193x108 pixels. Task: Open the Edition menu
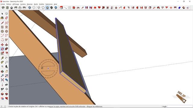click(x=9, y=4)
